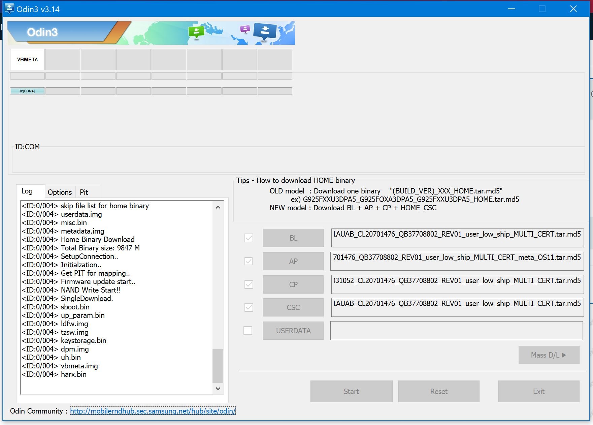This screenshot has height=425, width=593.
Task: Click log line 'keystorage.bin'
Action: 64,340
